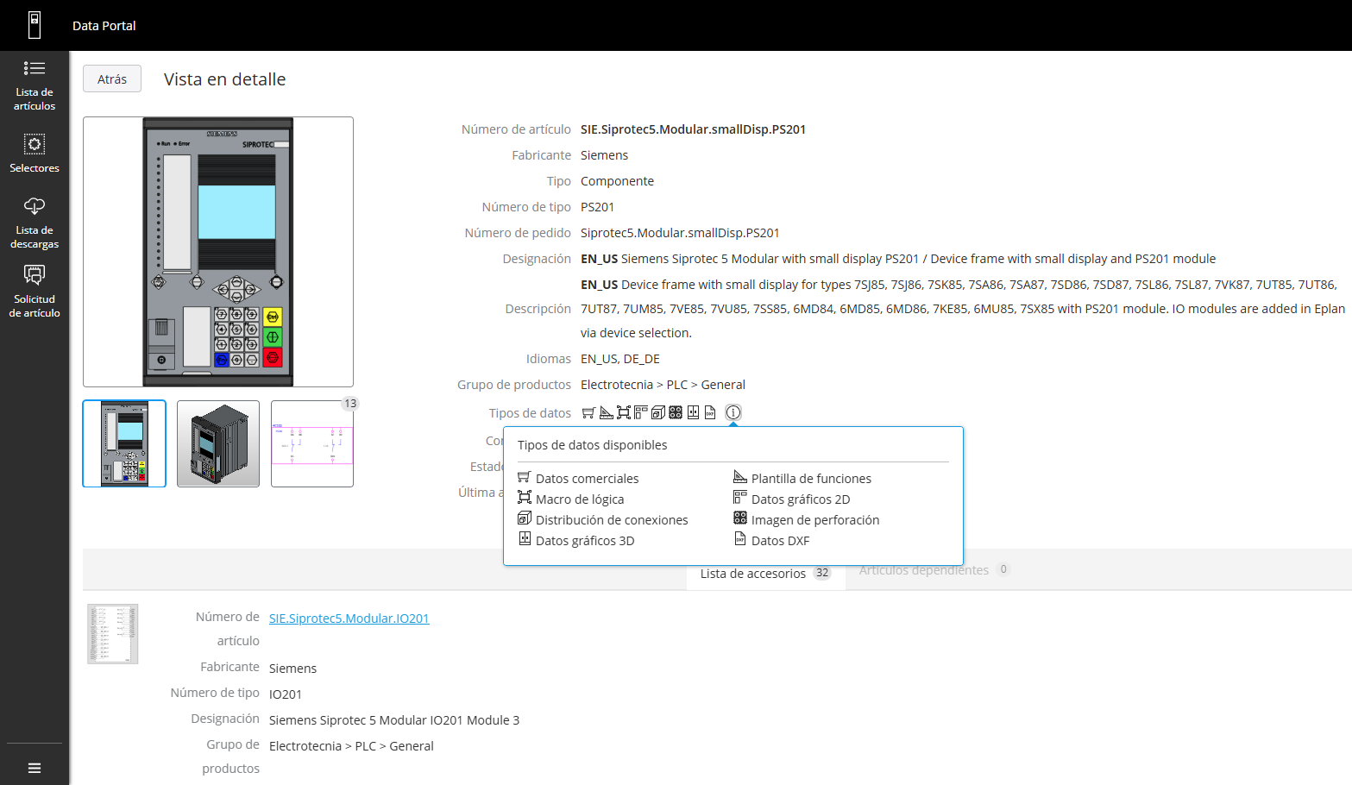Click the function template icon in data types row
Image resolution: width=1352 pixels, height=785 pixels.
click(x=606, y=413)
